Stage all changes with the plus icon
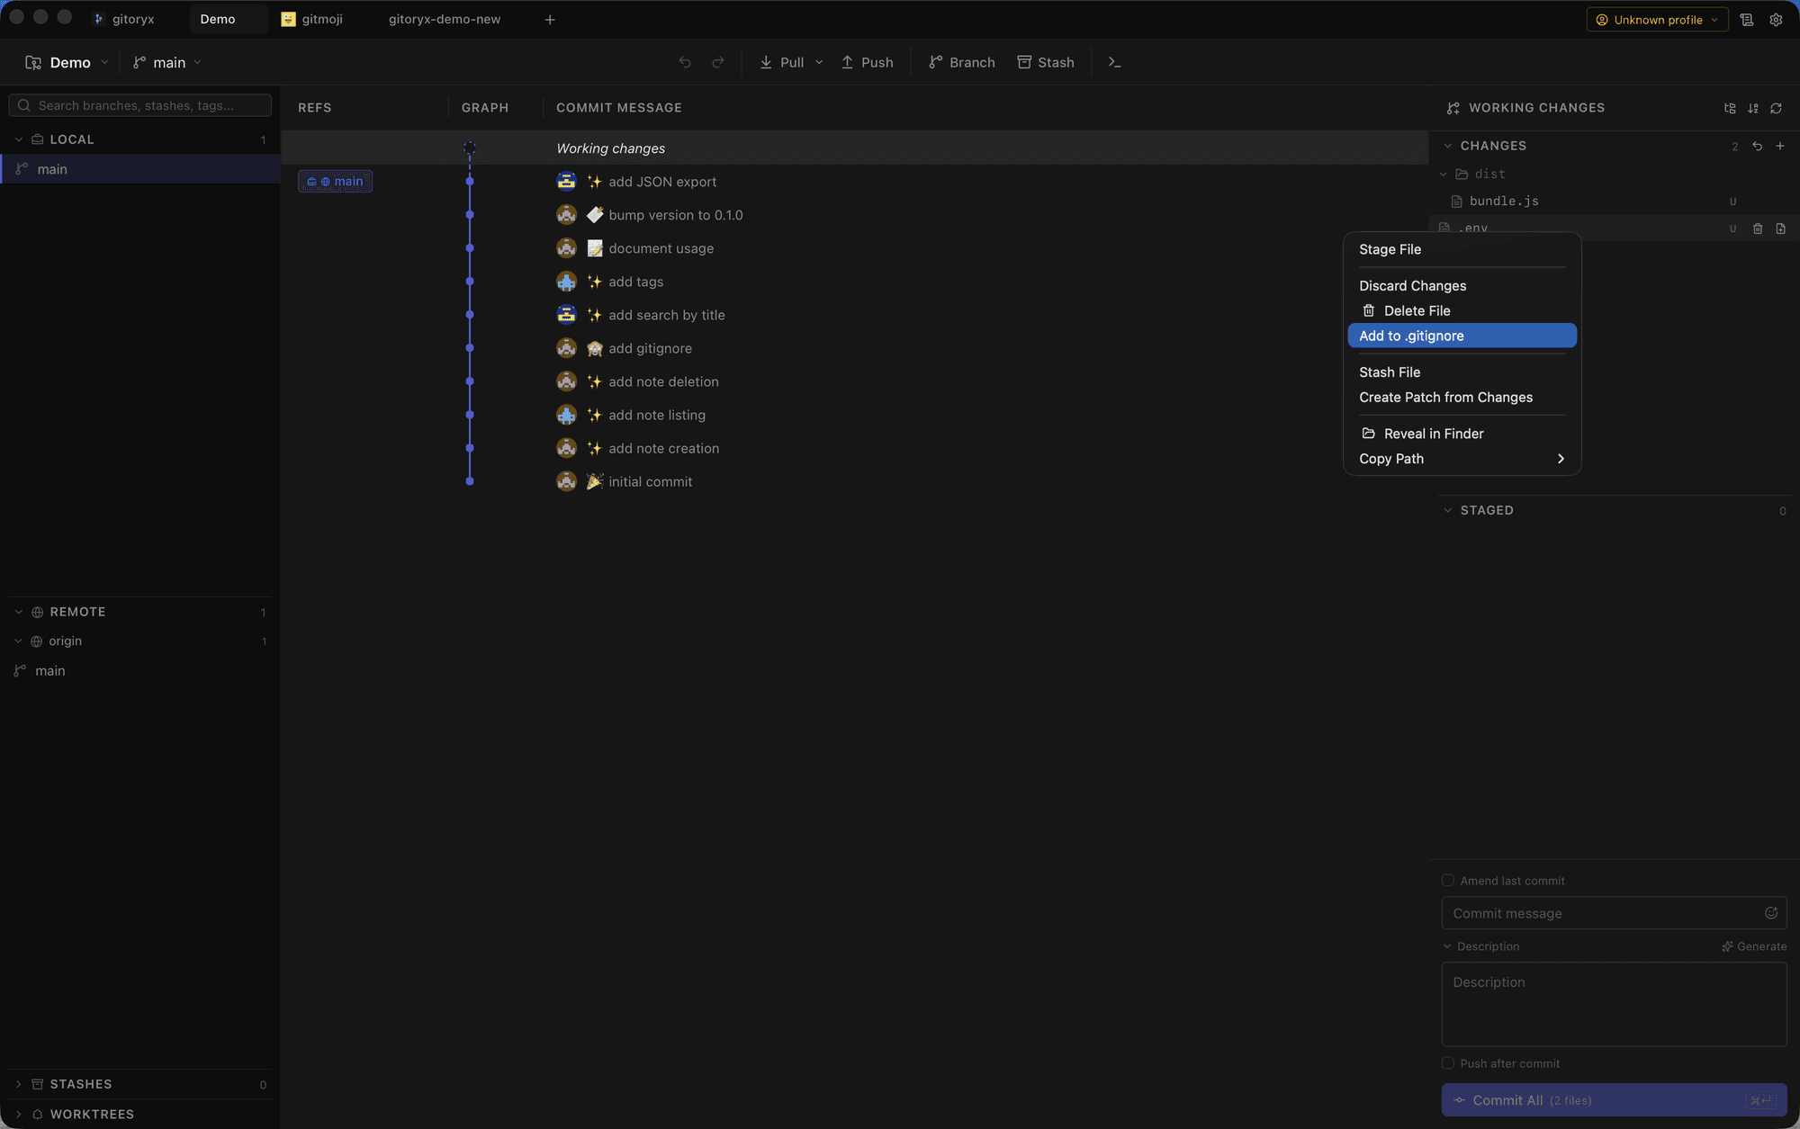The width and height of the screenshot is (1800, 1129). (x=1780, y=146)
